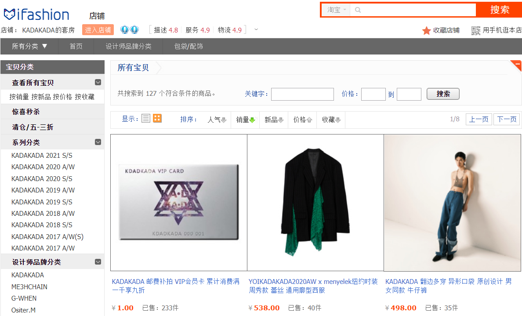Go to previous page with 上一页
The height and width of the screenshot is (316, 522).
(x=479, y=119)
